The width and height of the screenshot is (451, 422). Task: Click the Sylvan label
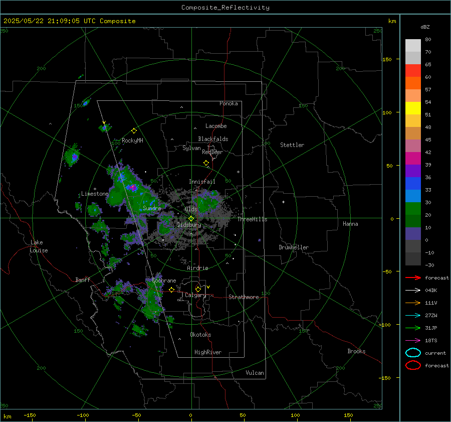(x=191, y=148)
